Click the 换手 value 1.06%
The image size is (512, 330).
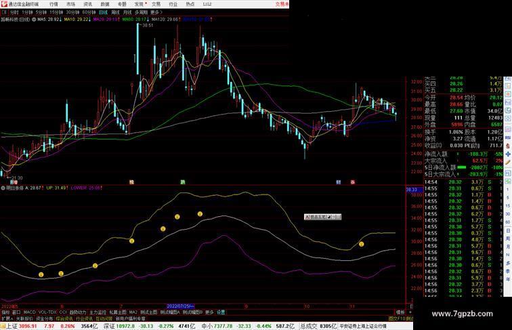(456, 132)
